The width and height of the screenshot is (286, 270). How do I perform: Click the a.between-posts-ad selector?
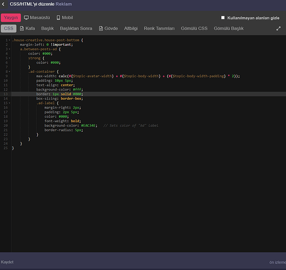tap(38, 49)
